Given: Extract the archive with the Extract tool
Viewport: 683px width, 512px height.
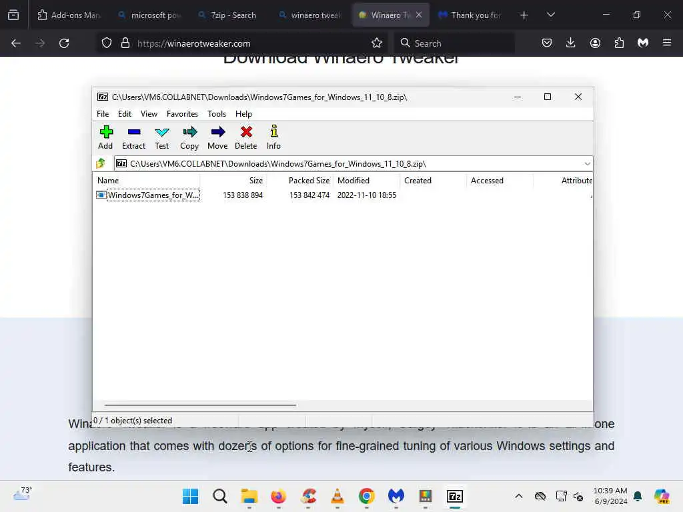Looking at the screenshot, I should pos(133,137).
